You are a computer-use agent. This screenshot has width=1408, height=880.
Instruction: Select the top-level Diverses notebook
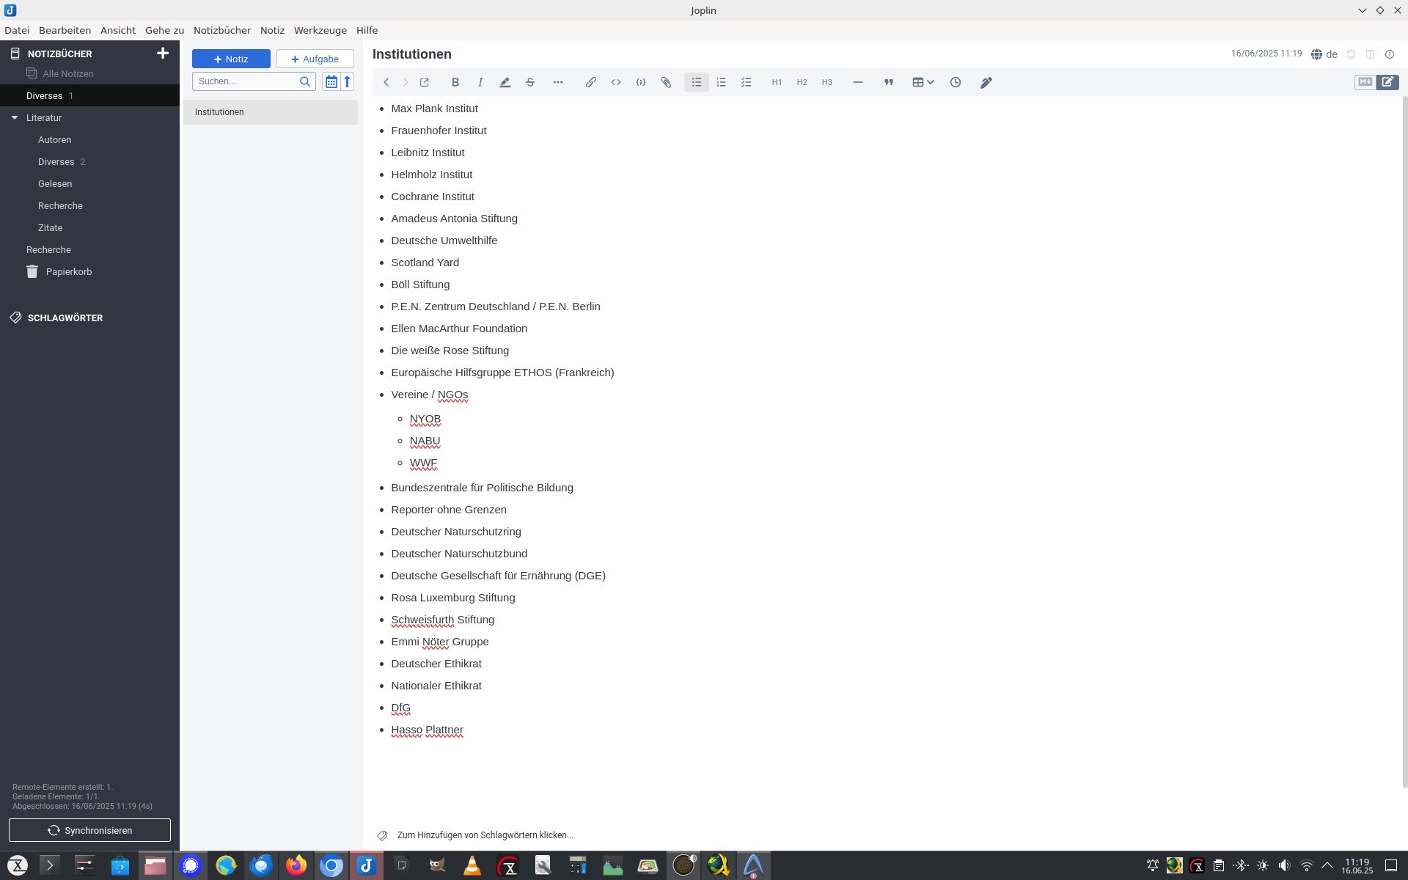[89, 95]
